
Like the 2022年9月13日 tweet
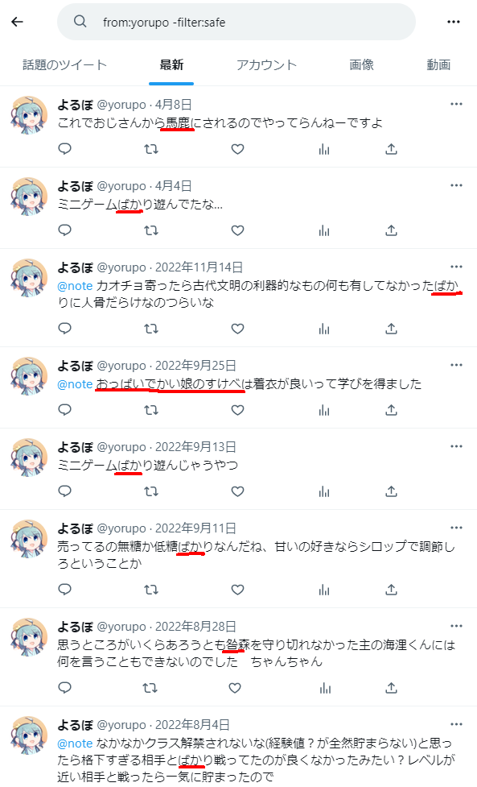click(x=237, y=491)
